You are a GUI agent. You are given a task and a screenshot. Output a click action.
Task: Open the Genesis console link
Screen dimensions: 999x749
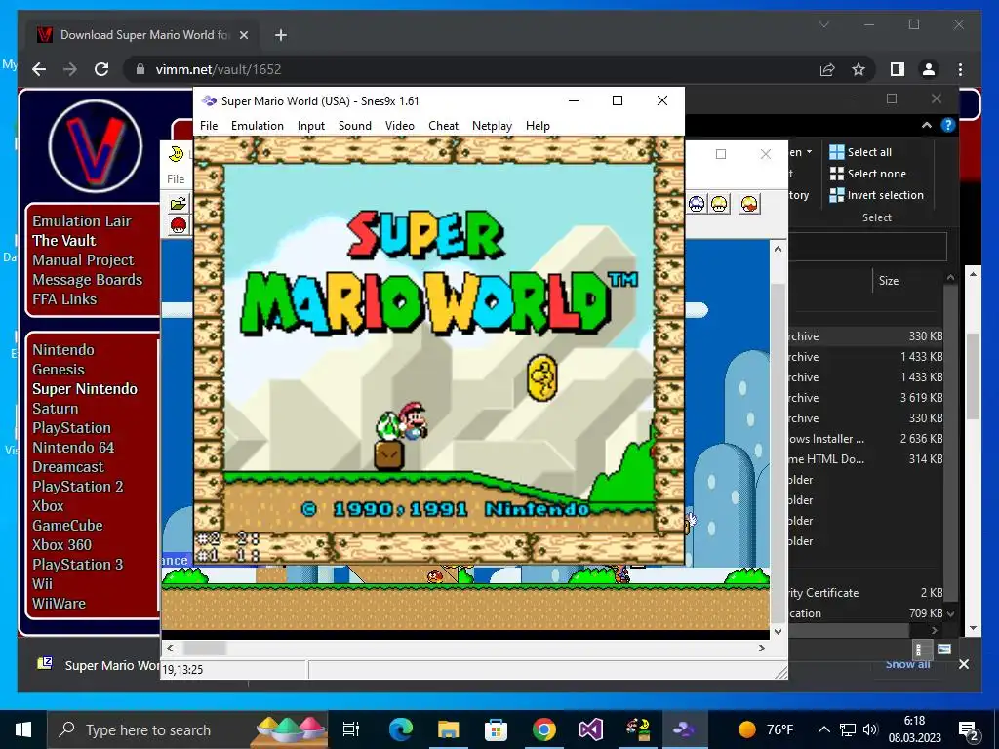pyautogui.click(x=58, y=370)
